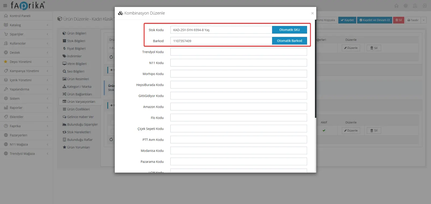Open Kontrol Paneli in sidebar
Image resolution: width=431 pixels, height=204 pixels.
click(x=26, y=16)
